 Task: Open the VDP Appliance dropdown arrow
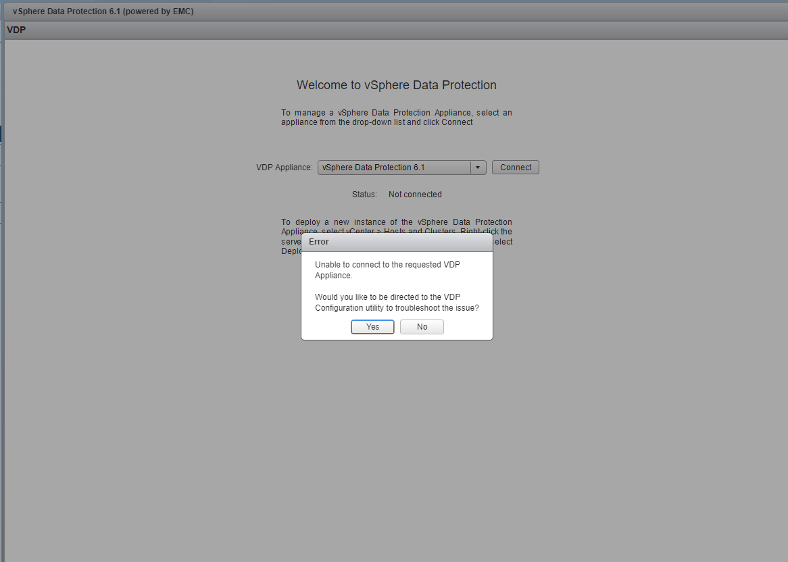tap(478, 168)
